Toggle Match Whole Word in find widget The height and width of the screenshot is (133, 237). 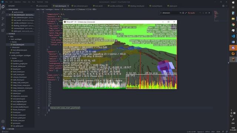(183, 13)
